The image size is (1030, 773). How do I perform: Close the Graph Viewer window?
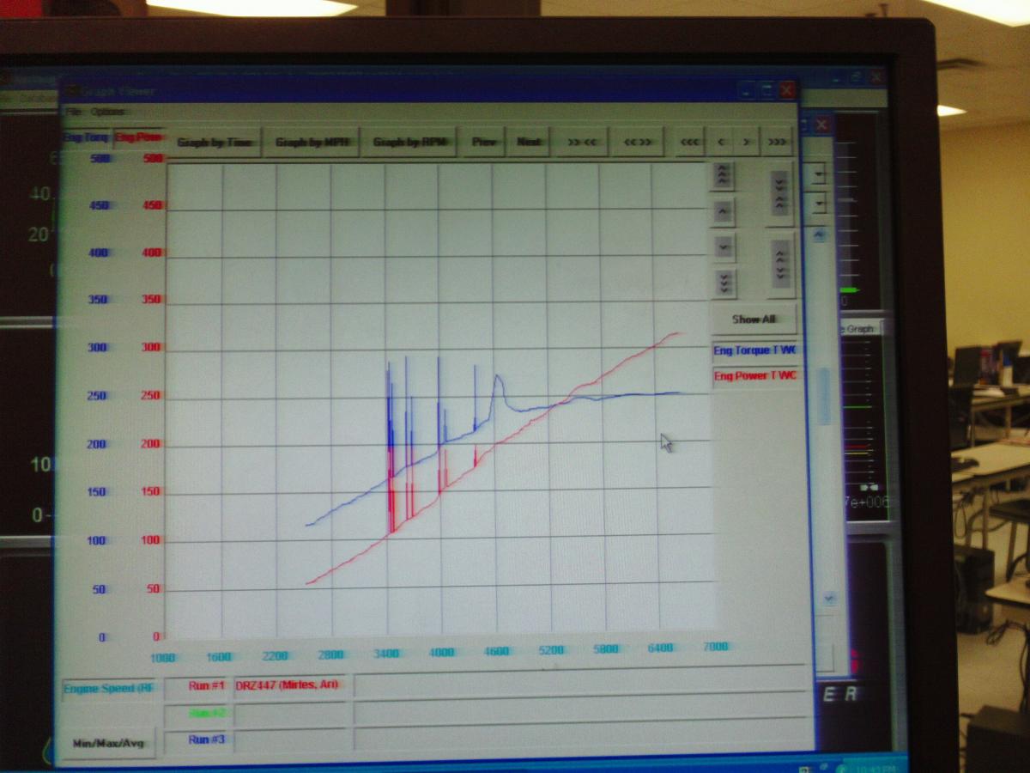coord(788,89)
